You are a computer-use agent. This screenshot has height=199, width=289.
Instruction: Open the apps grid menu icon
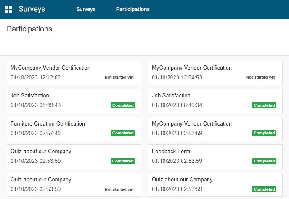[8, 10]
